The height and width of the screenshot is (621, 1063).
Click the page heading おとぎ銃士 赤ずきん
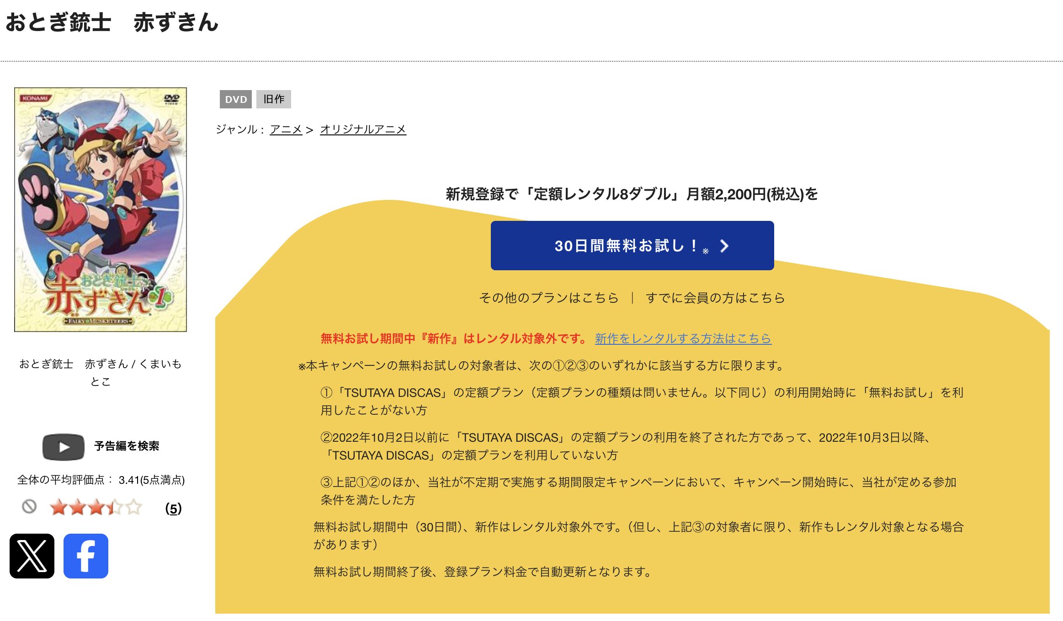[112, 22]
